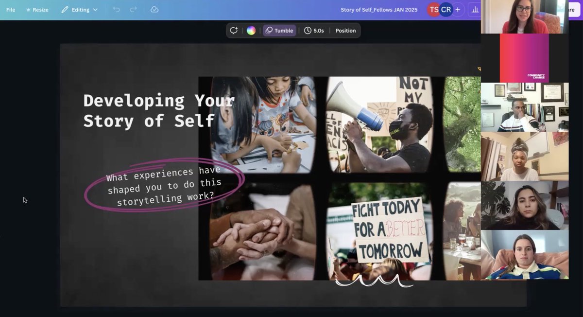Add a collaborator with the plus button

coord(458,10)
